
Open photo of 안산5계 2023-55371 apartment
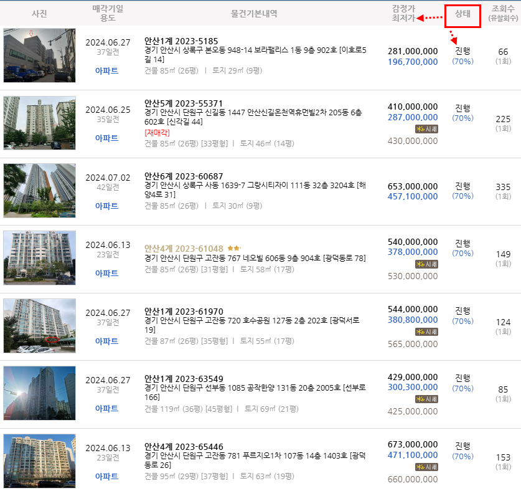(40, 123)
